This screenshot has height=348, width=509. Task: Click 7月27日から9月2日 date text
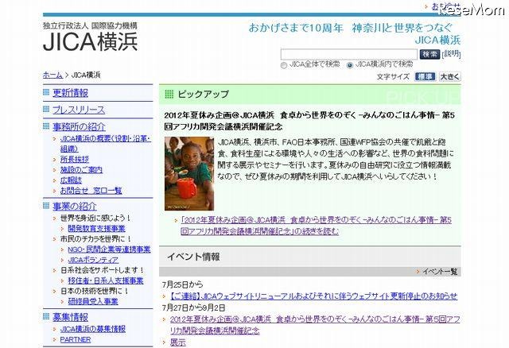193,307
